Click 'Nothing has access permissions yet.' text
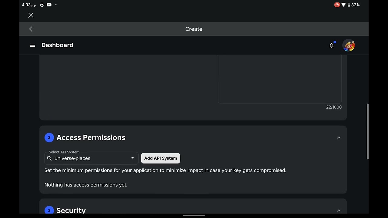This screenshot has width=388, height=218. click(86, 185)
